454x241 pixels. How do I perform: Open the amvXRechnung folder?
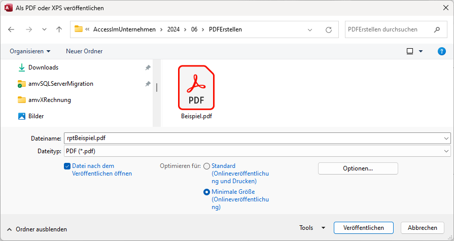click(x=50, y=100)
